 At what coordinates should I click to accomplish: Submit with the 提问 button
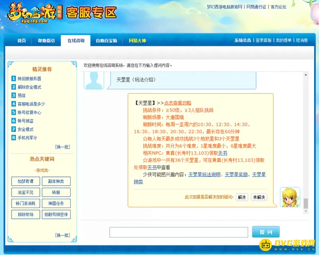[x=266, y=232]
